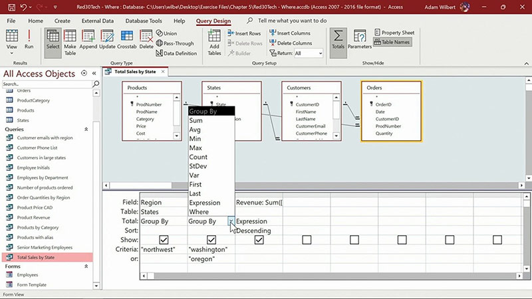Close the Total Sales by State tab
This screenshot has width=532, height=299.
(163, 72)
